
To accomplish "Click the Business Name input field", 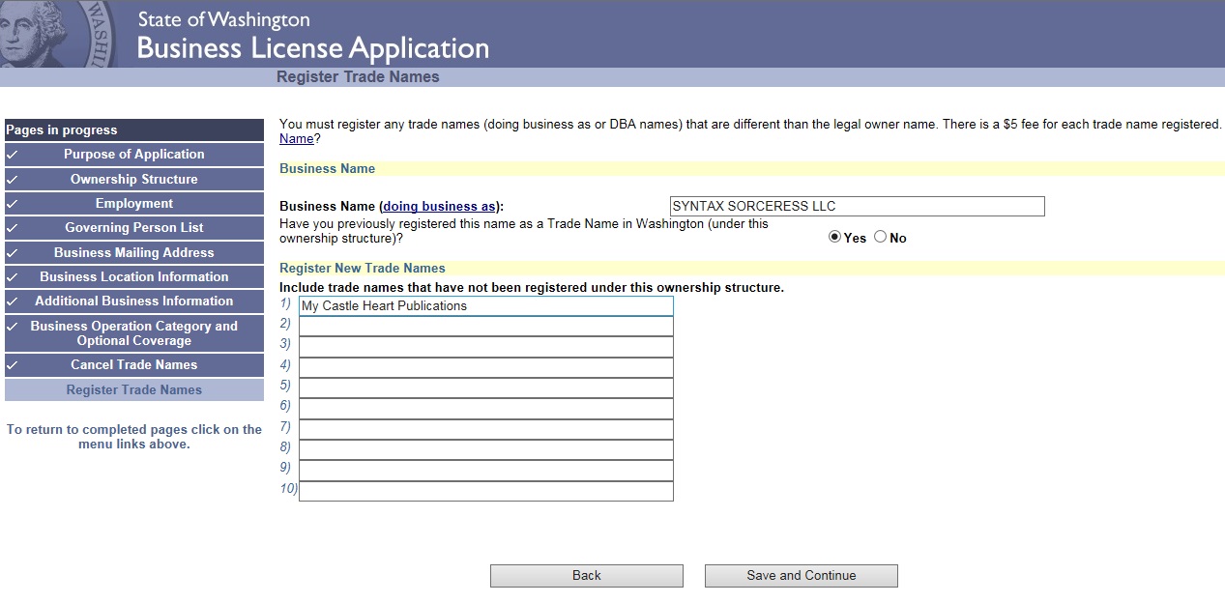I will 857,207.
